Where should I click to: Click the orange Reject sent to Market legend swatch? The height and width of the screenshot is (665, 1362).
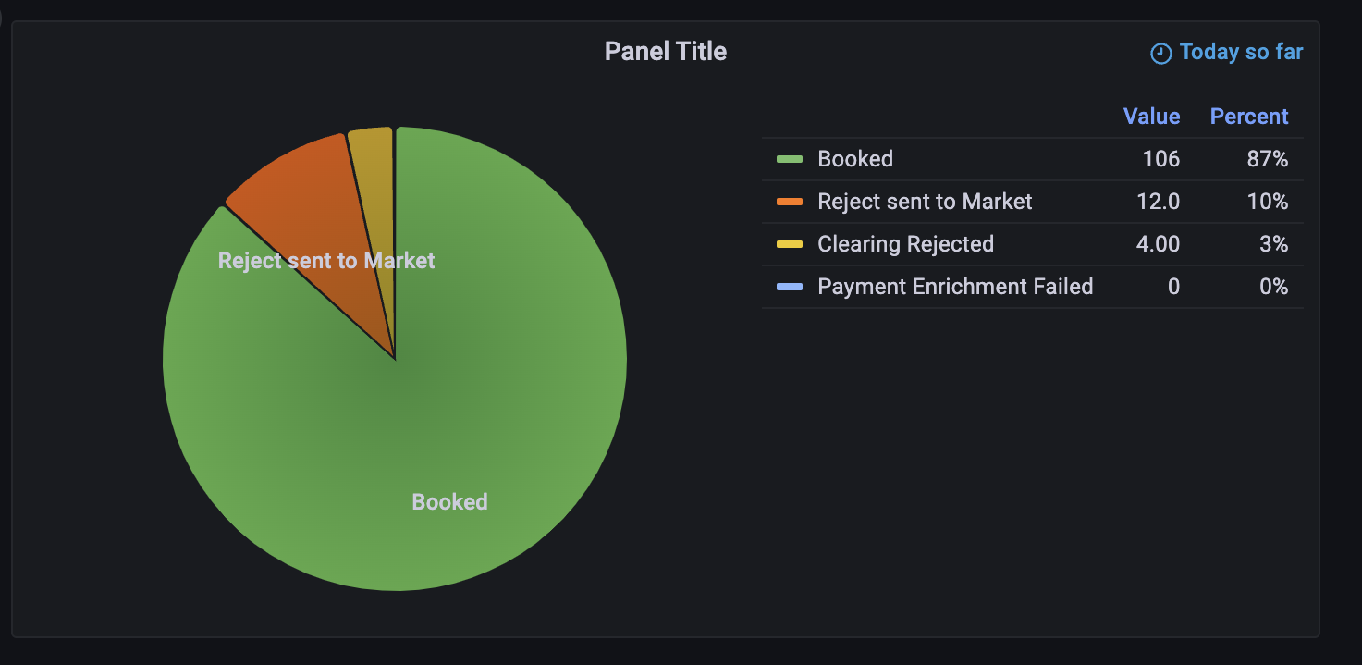(789, 202)
